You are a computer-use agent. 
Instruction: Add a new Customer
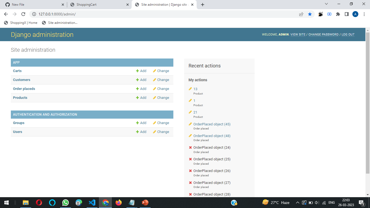pos(141,80)
